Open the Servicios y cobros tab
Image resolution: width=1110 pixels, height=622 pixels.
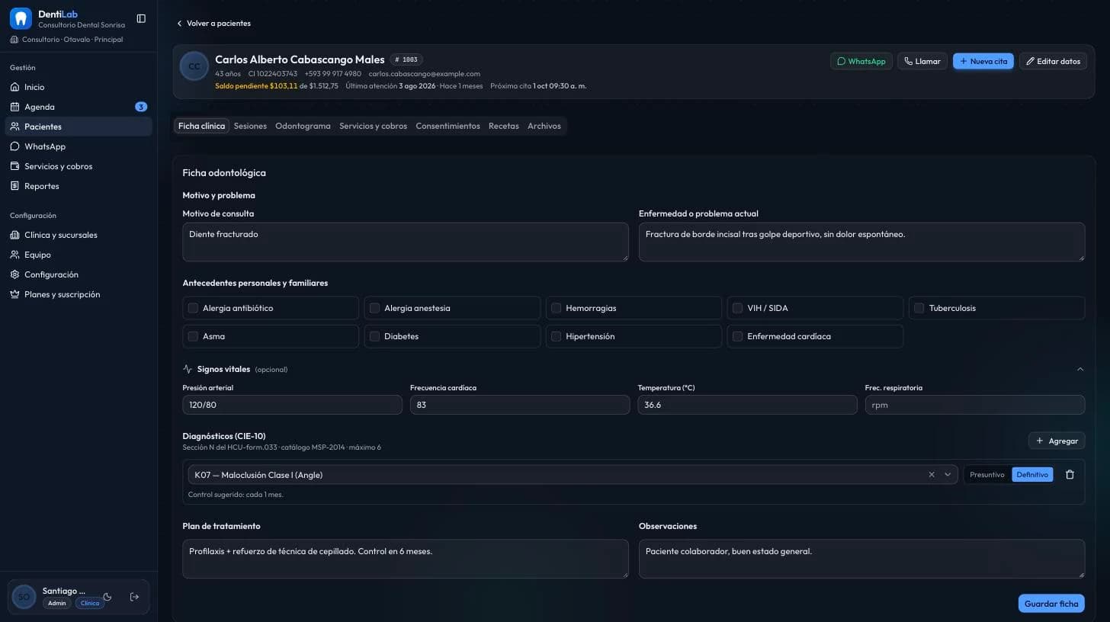pyautogui.click(x=373, y=126)
